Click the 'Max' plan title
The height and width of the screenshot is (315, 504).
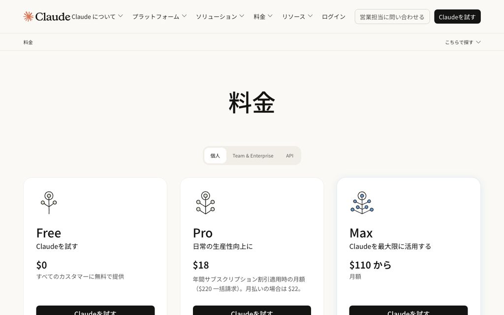(x=361, y=233)
